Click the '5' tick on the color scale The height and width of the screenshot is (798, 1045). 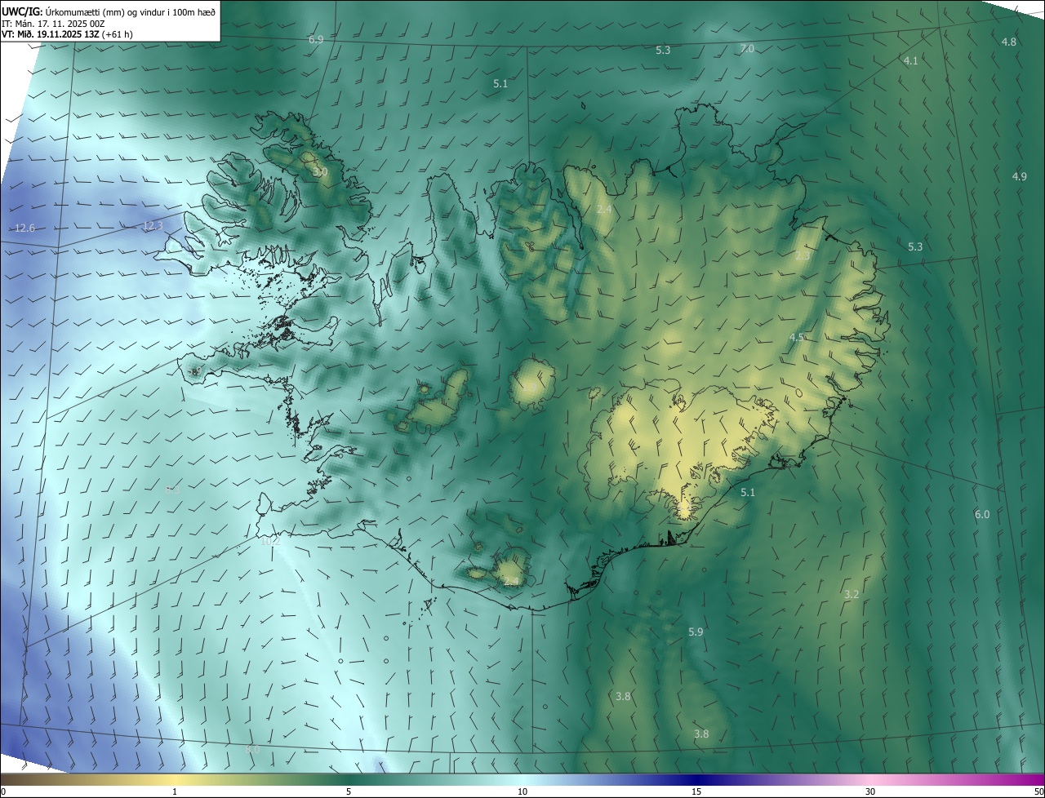(349, 792)
